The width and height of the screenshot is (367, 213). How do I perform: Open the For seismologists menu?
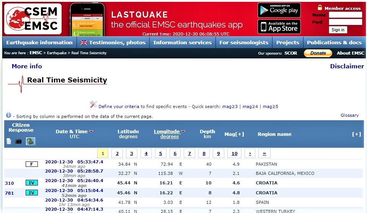[244, 42]
